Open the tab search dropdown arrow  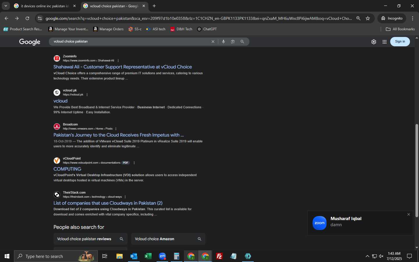point(6,6)
